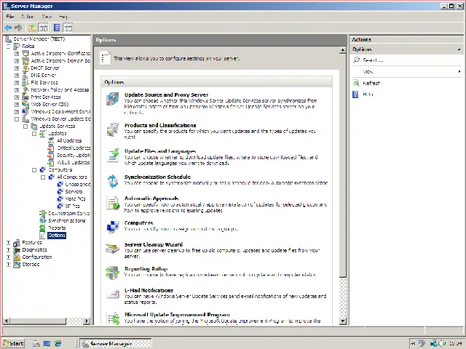The image size is (466, 349).
Task: Open the View menu
Action: coord(47,16)
